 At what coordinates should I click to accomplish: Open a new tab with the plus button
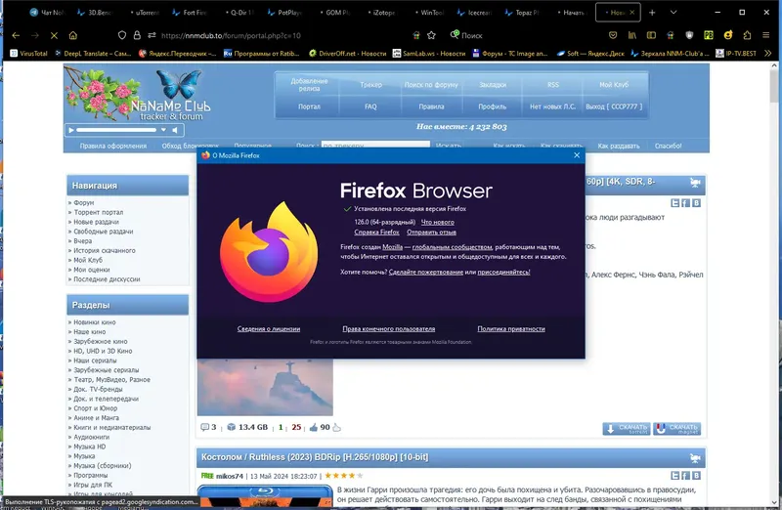[652, 13]
